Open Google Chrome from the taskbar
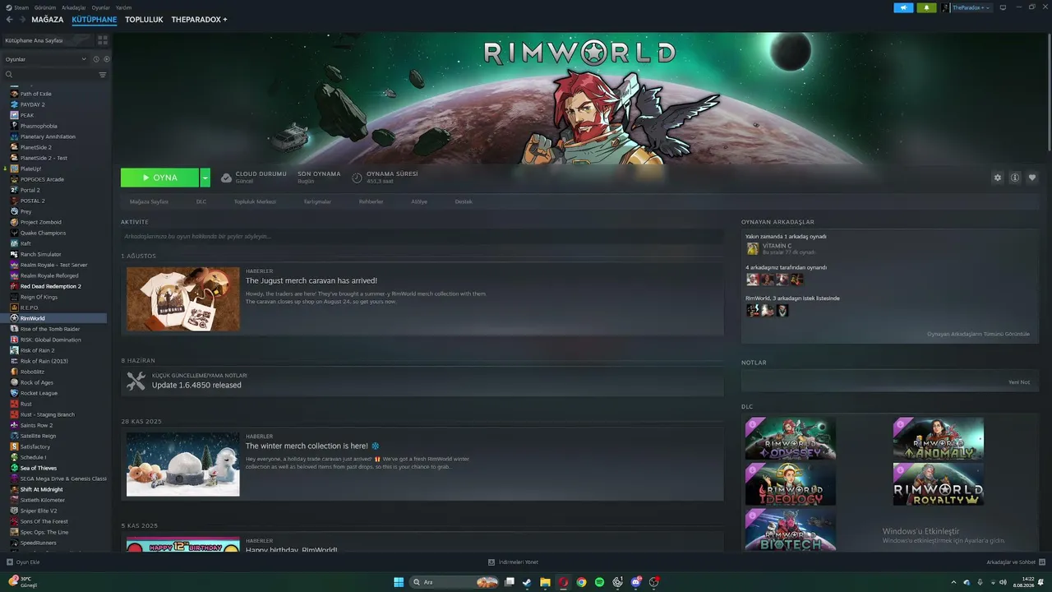The height and width of the screenshot is (592, 1052). point(581,582)
